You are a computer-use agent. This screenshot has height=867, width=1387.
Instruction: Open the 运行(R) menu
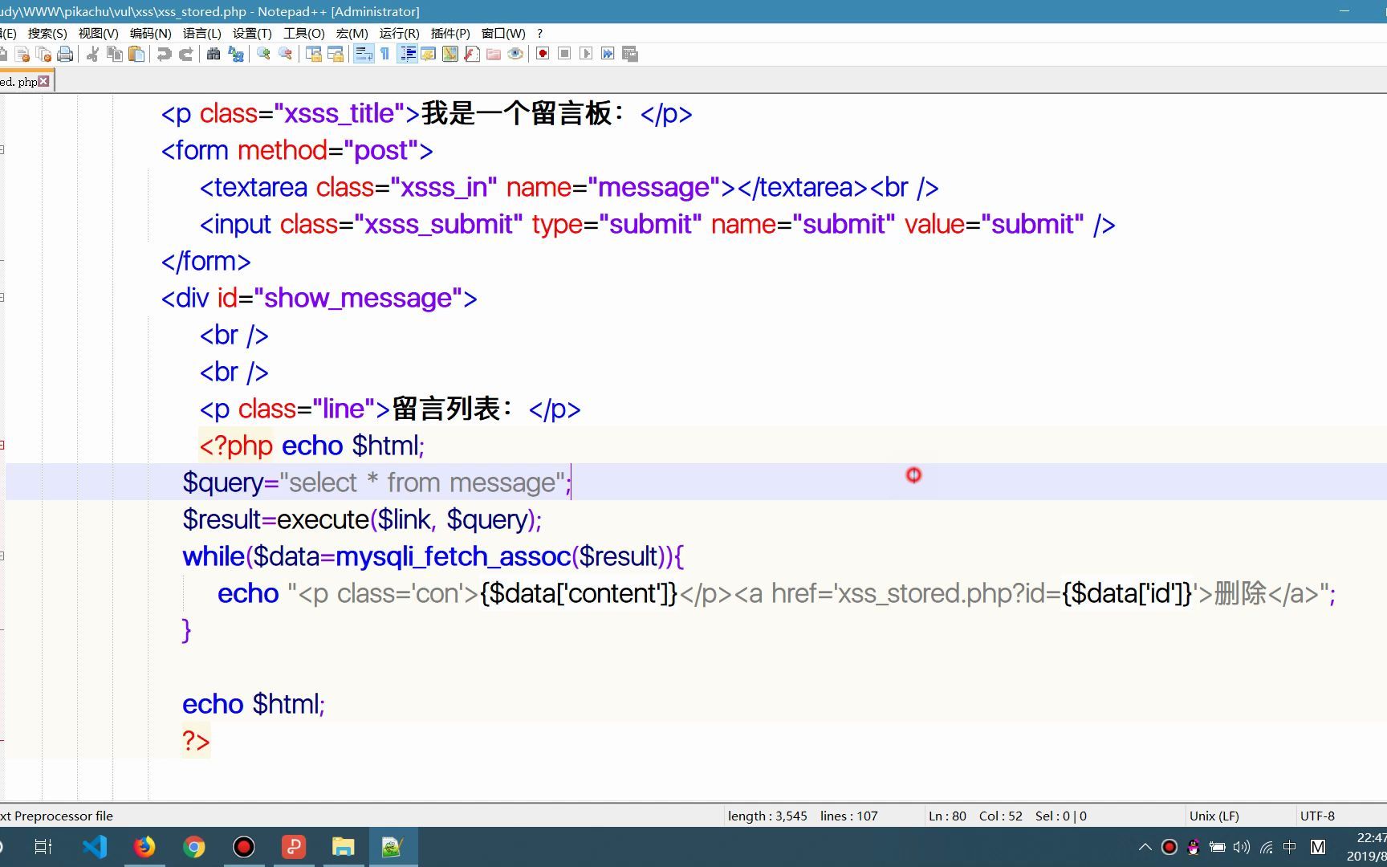pos(399,33)
